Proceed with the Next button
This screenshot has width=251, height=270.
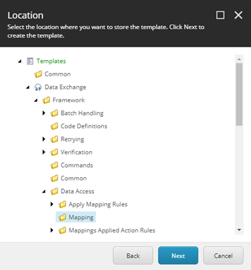point(178,255)
